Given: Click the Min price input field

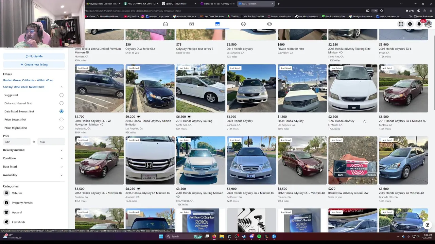Looking at the screenshot, I should (17, 142).
